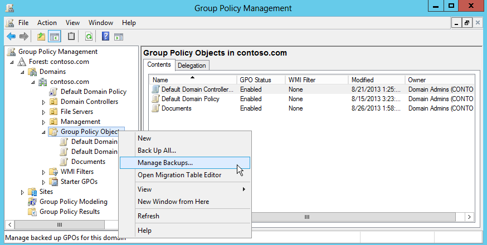Click the Starter GPOs folder icon

(53, 182)
